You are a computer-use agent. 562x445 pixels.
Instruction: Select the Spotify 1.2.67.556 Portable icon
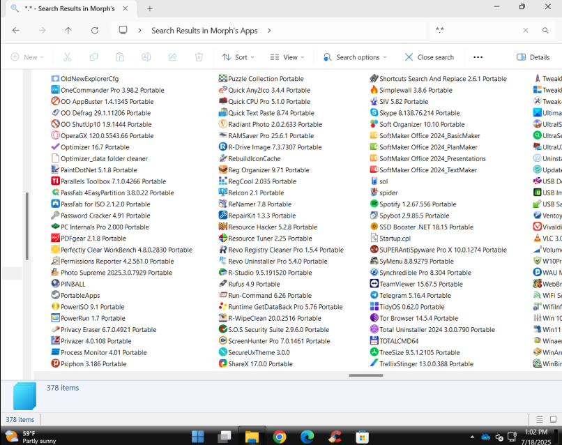(x=374, y=204)
